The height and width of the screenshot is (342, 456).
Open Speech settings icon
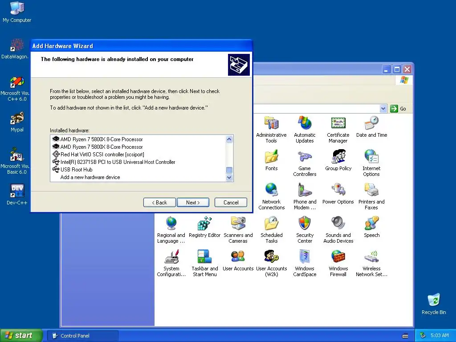tap(371, 227)
